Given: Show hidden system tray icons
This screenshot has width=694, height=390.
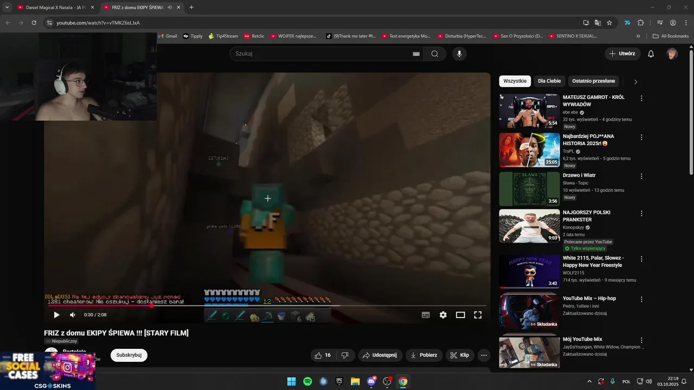Looking at the screenshot, I should tap(589, 381).
